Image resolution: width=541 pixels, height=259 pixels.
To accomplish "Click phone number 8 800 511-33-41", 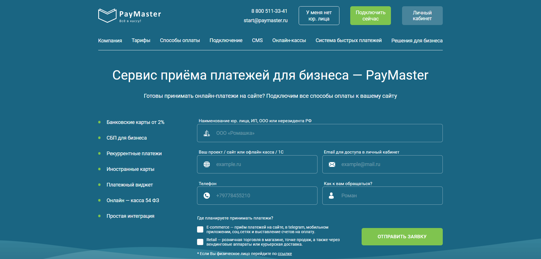I will (x=269, y=11).
